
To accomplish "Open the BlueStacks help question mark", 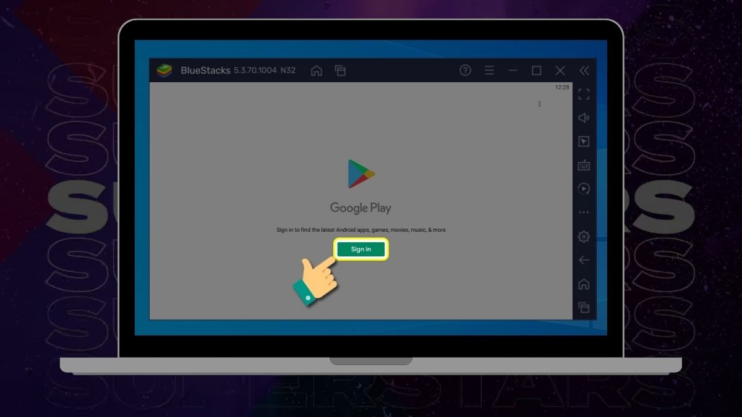I will pyautogui.click(x=466, y=70).
